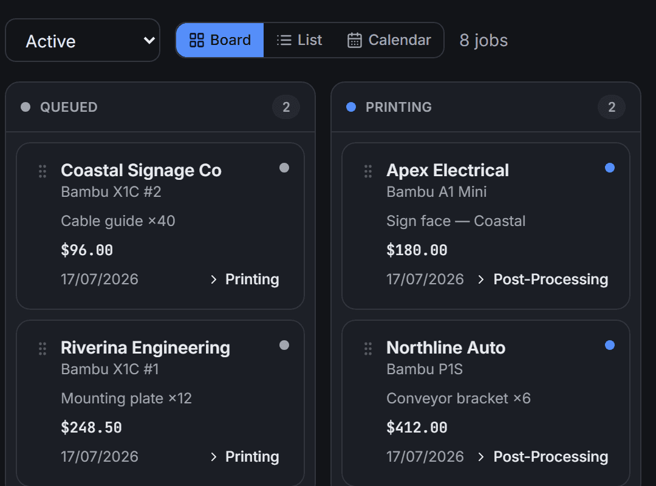Image resolution: width=656 pixels, height=486 pixels.
Task: Click the Conveyor bracket ×6 description
Action: [x=459, y=399]
